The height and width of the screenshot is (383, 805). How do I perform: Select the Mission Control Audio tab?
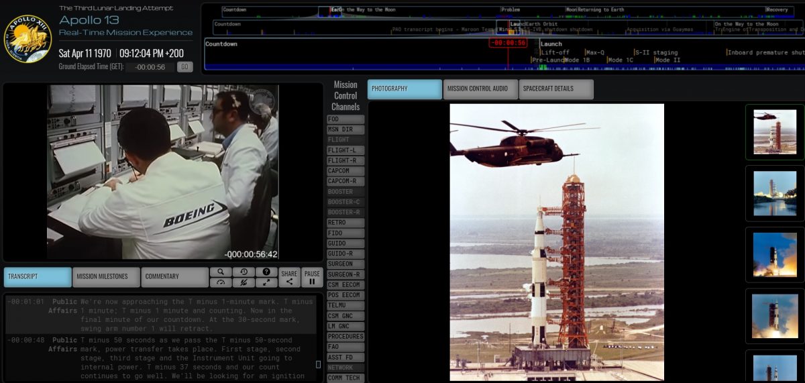pyautogui.click(x=480, y=89)
